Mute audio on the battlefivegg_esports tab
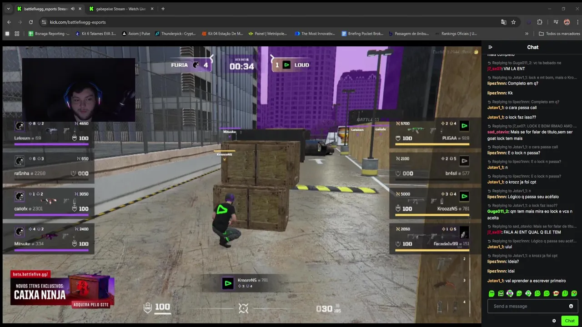 (x=73, y=9)
